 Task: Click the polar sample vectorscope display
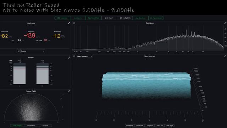[x=31, y=107]
